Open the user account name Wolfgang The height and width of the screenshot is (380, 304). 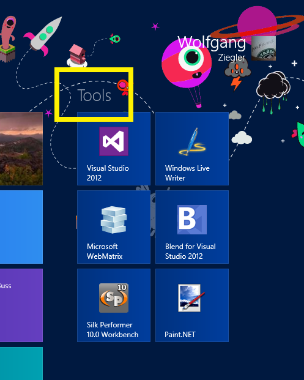pyautogui.click(x=212, y=43)
